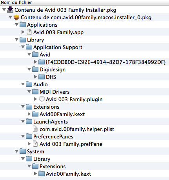
Task: Select the 'Contenu de Avid 003 Family Installer.pkg' row text
Action: [x=65, y=10]
